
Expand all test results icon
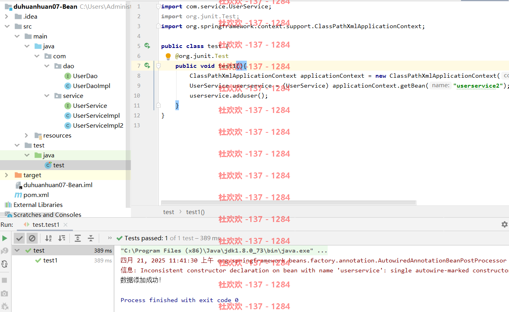click(78, 238)
